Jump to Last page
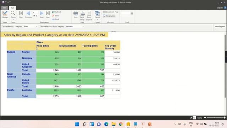 pos(48,15)
